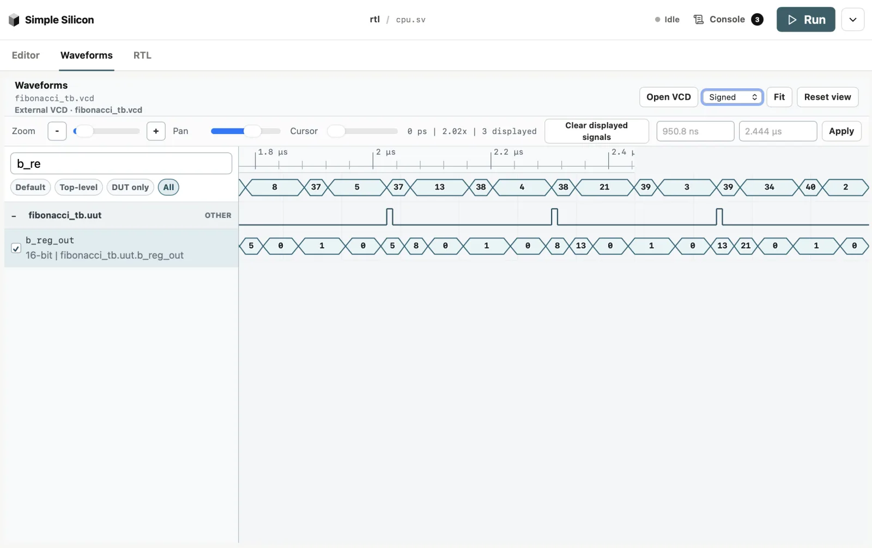
Task: Click the Idle status indicator
Action: point(667,20)
